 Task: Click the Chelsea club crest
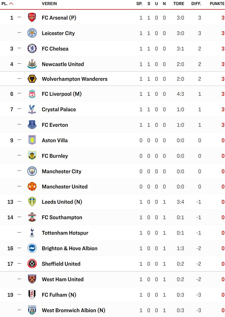pyautogui.click(x=32, y=49)
